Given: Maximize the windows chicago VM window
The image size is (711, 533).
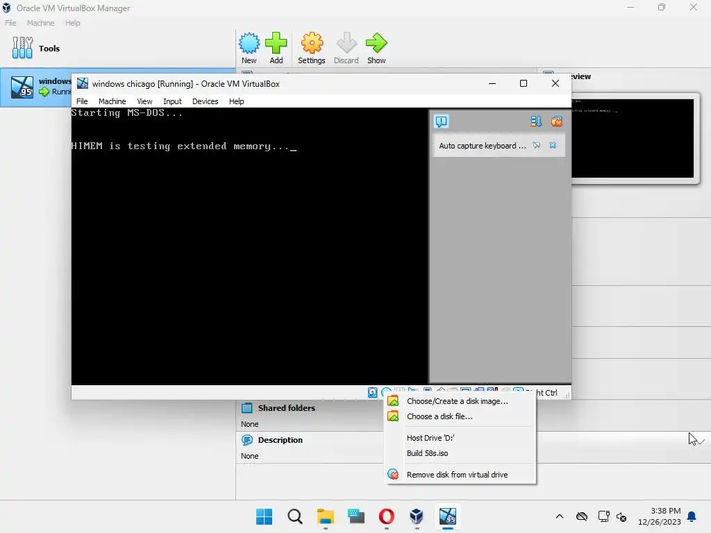Looking at the screenshot, I should [x=524, y=83].
